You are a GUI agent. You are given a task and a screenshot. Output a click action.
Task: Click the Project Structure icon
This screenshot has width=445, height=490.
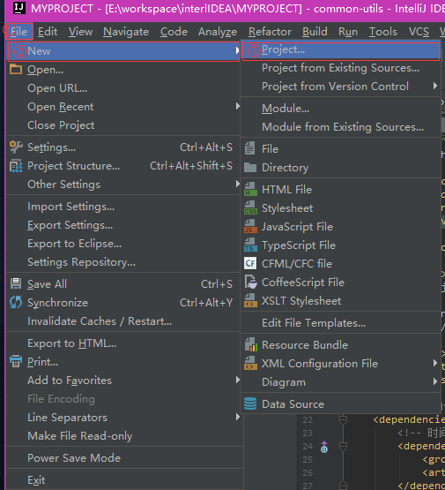click(x=16, y=166)
